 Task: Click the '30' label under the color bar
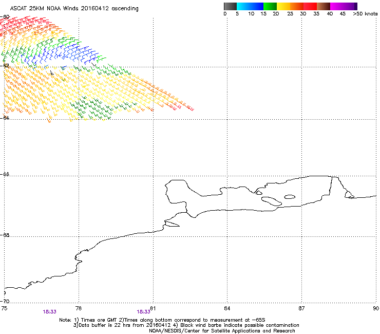[x=303, y=14]
